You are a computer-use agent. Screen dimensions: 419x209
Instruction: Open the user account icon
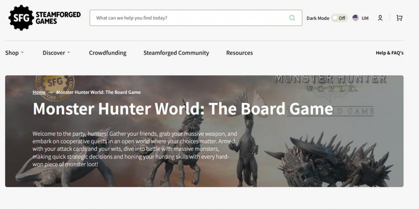click(x=380, y=18)
